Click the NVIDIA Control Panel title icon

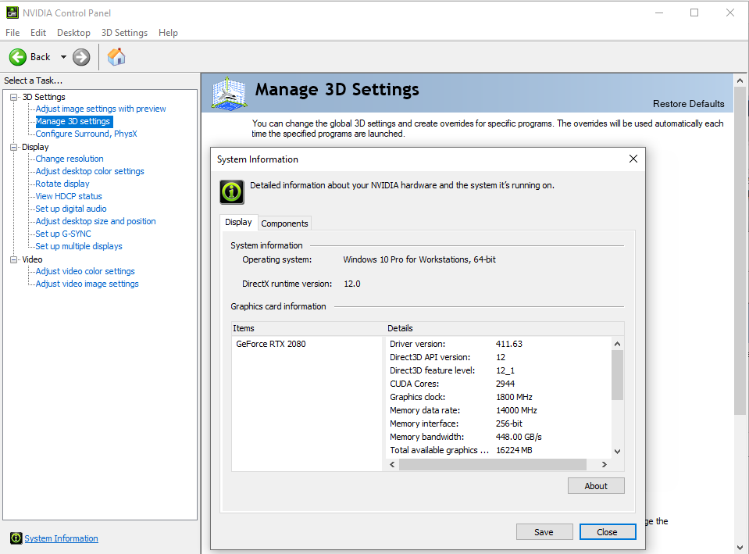click(x=12, y=13)
